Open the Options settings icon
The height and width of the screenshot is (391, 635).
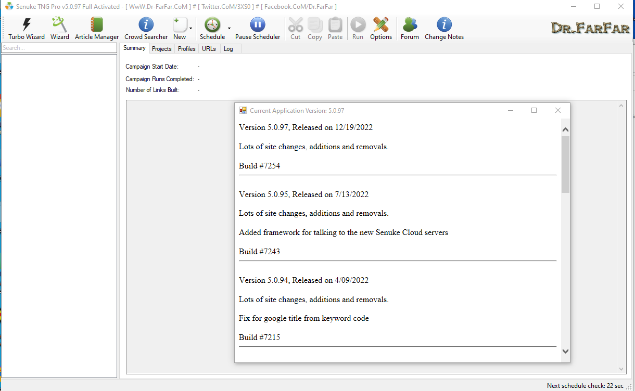click(x=380, y=29)
